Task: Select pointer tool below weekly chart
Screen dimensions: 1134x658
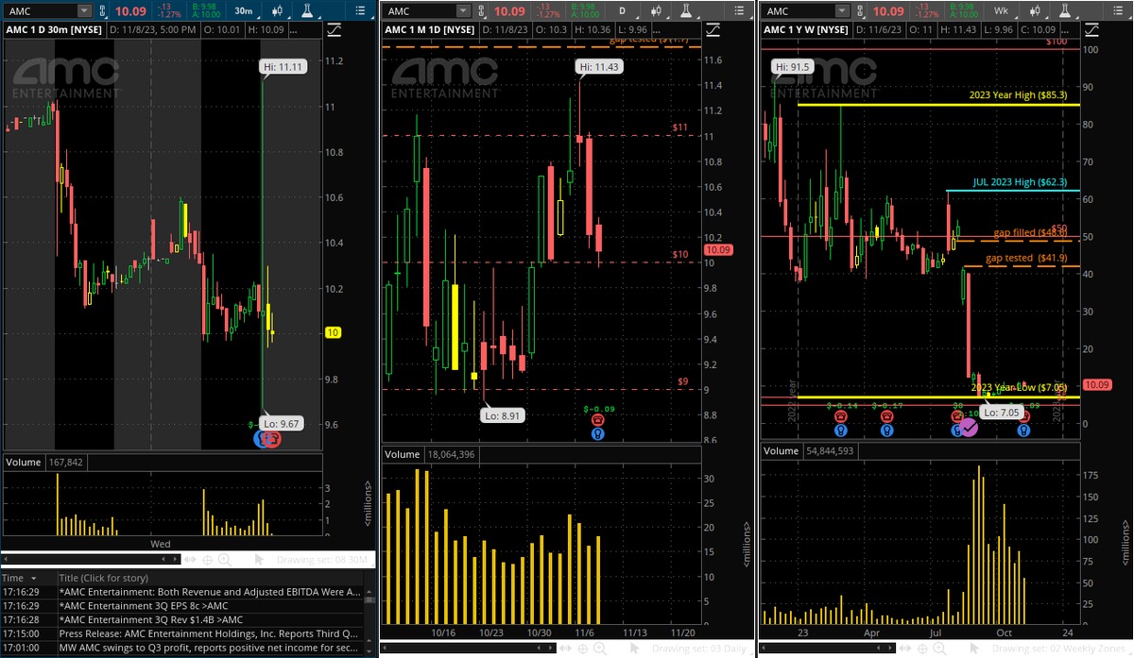Action: pyautogui.click(x=974, y=649)
